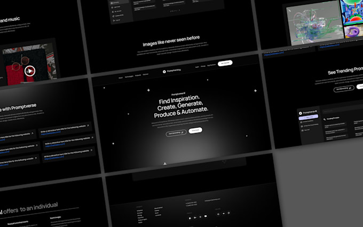Click the search field atop the trending dashboard

point(343,109)
